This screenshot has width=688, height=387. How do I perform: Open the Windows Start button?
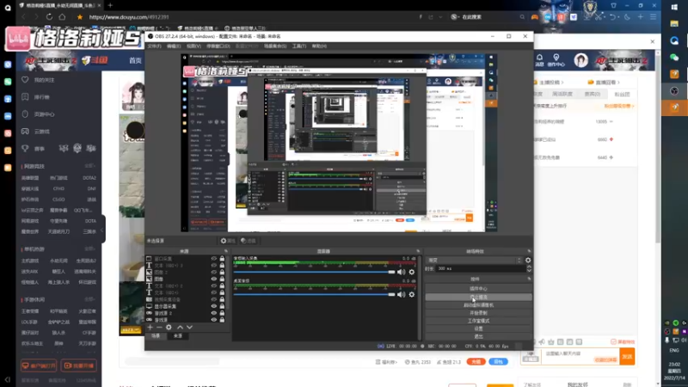coord(674,7)
